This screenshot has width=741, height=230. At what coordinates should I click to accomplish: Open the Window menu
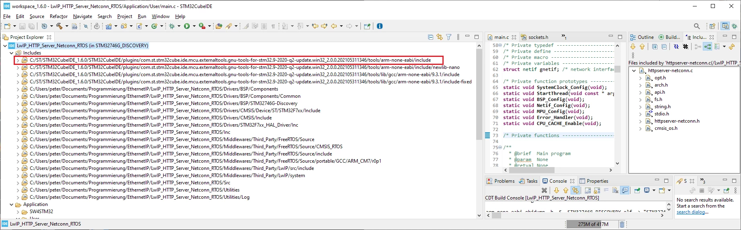click(160, 16)
